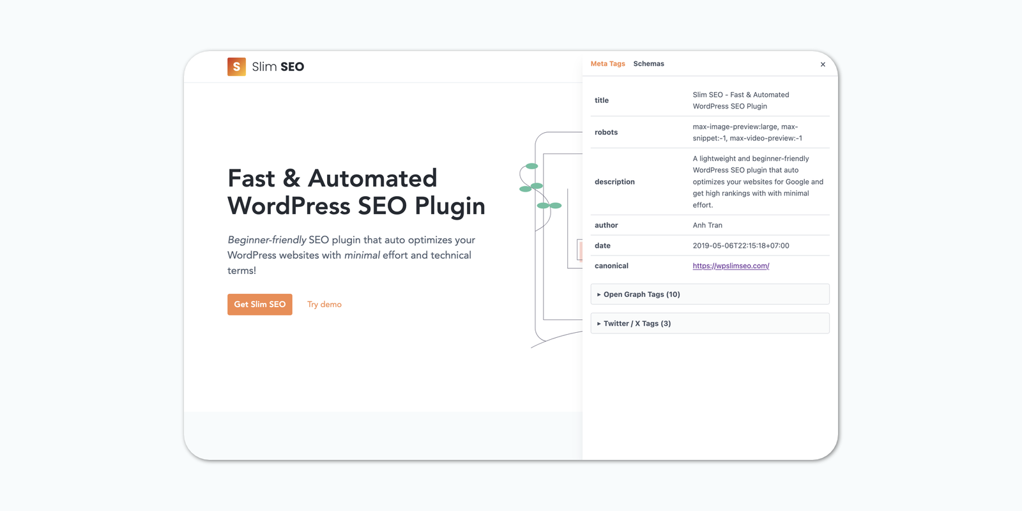Follow the https://wpslimseo.com/ canonical link
Image resolution: width=1022 pixels, height=511 pixels.
(x=731, y=266)
